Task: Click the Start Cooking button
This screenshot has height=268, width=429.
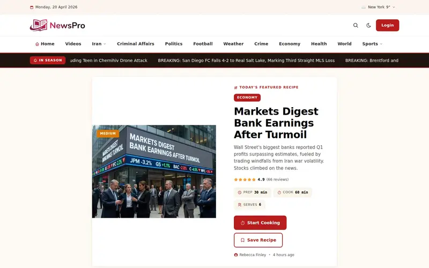Action: (x=260, y=222)
